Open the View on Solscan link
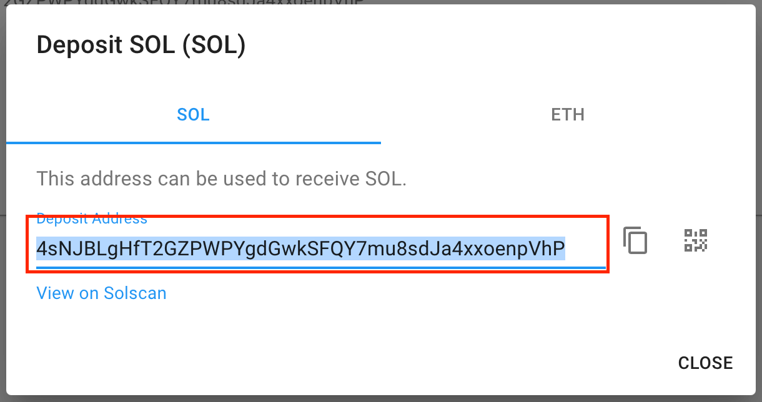 101,293
